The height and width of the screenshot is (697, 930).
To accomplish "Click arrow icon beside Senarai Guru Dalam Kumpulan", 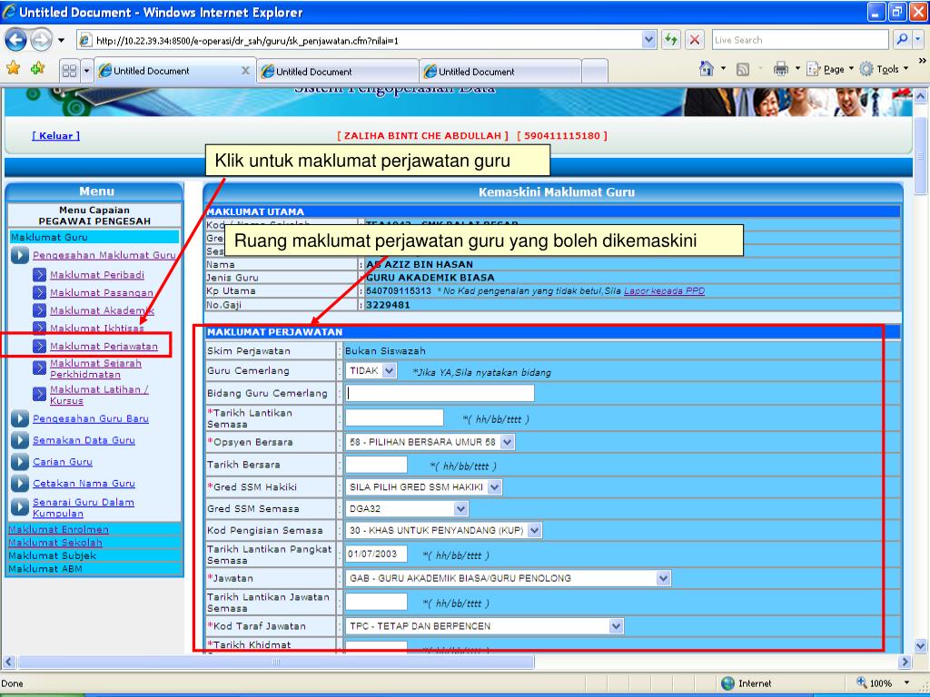I will (x=20, y=506).
